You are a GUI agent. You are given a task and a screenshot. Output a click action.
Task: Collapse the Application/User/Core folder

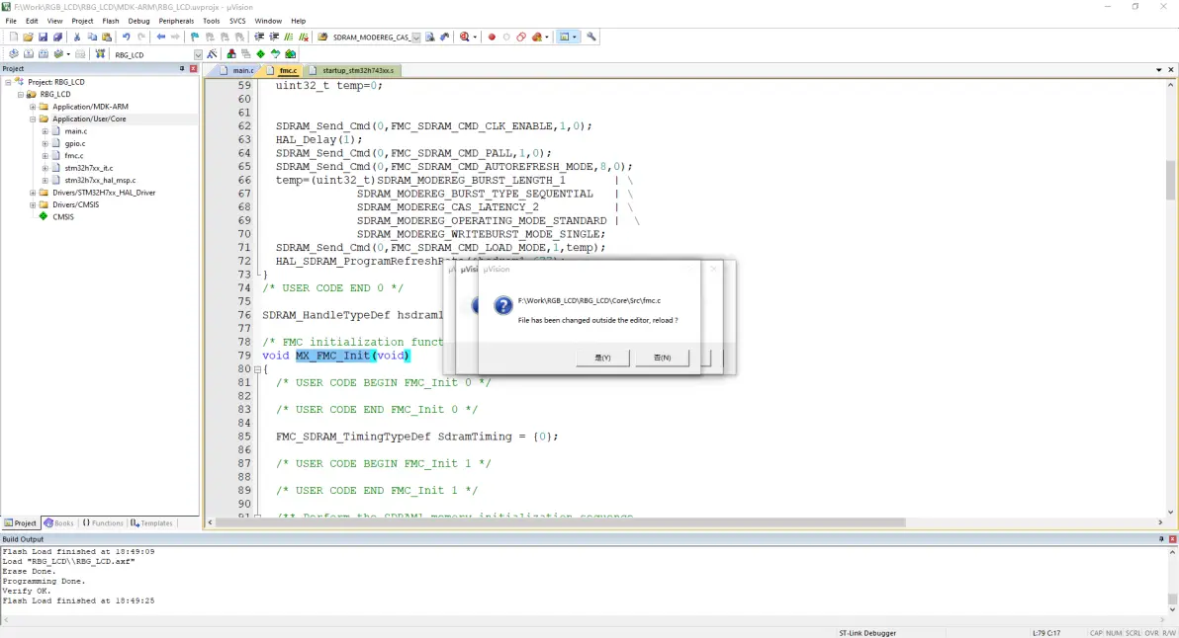click(33, 119)
